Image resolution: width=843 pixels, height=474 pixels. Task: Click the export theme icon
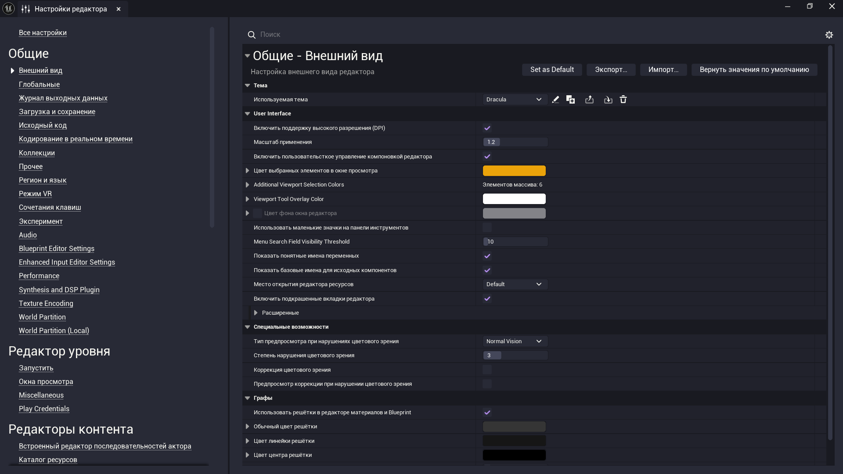coord(589,100)
